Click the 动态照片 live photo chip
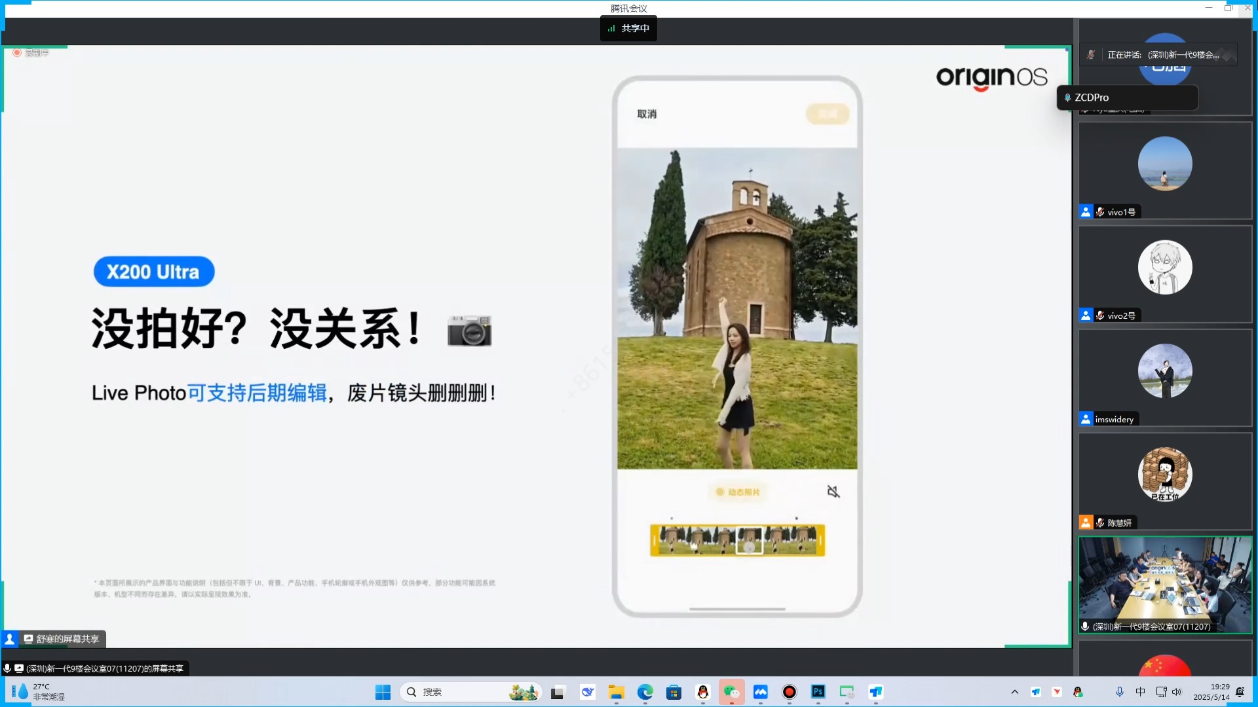Viewport: 1258px width, 707px height. (x=738, y=492)
